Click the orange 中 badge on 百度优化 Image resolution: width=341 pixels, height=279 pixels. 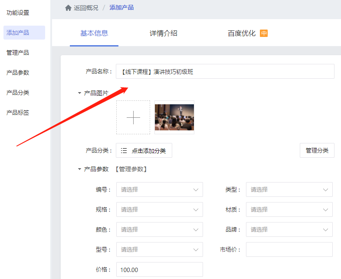tap(264, 33)
